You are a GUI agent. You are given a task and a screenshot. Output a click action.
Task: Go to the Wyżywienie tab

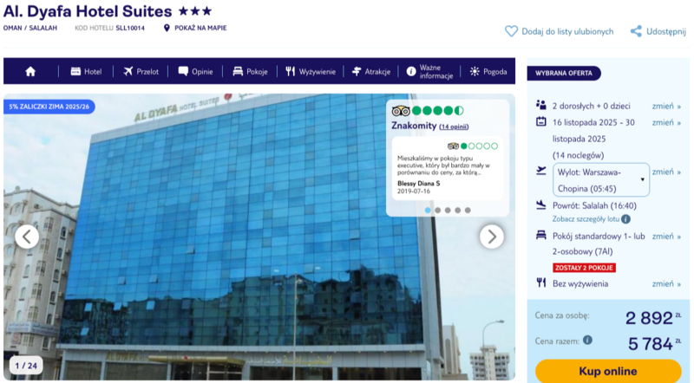click(311, 71)
